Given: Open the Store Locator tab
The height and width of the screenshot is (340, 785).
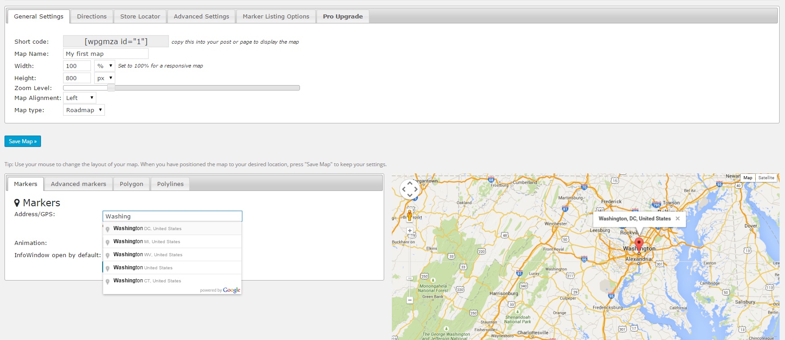Looking at the screenshot, I should tap(140, 17).
